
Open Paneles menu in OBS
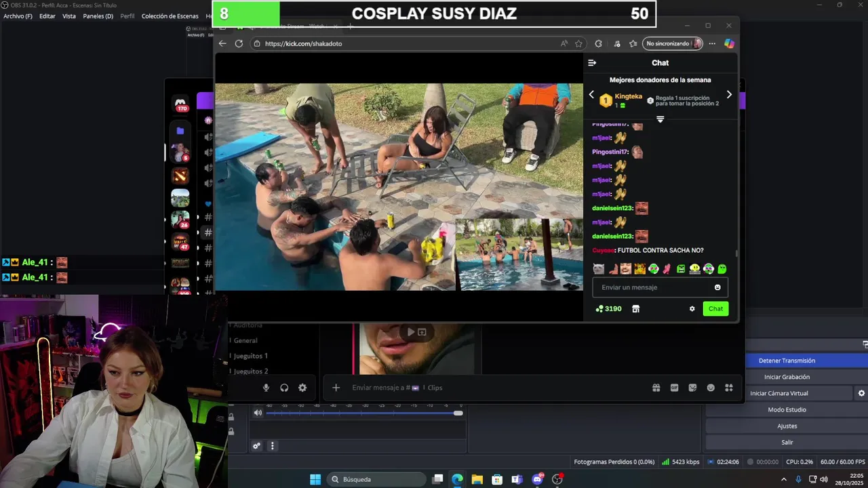click(x=98, y=16)
